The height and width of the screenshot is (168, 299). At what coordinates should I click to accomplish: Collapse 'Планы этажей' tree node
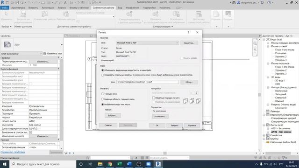268,46
